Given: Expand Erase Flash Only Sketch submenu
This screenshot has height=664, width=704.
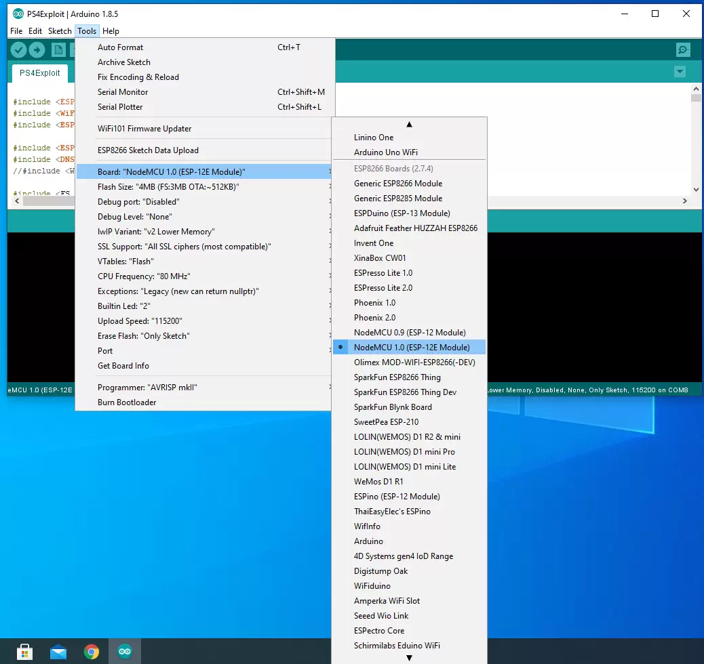Looking at the screenshot, I should pyautogui.click(x=204, y=336).
